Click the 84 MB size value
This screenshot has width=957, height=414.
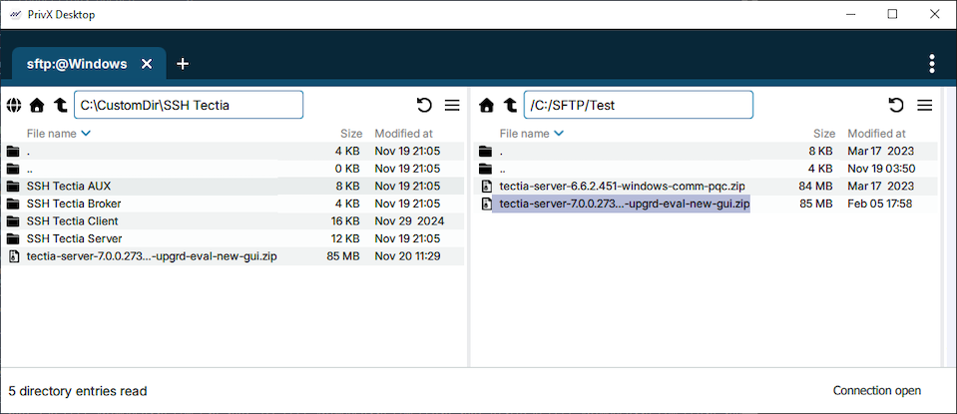pyautogui.click(x=816, y=186)
